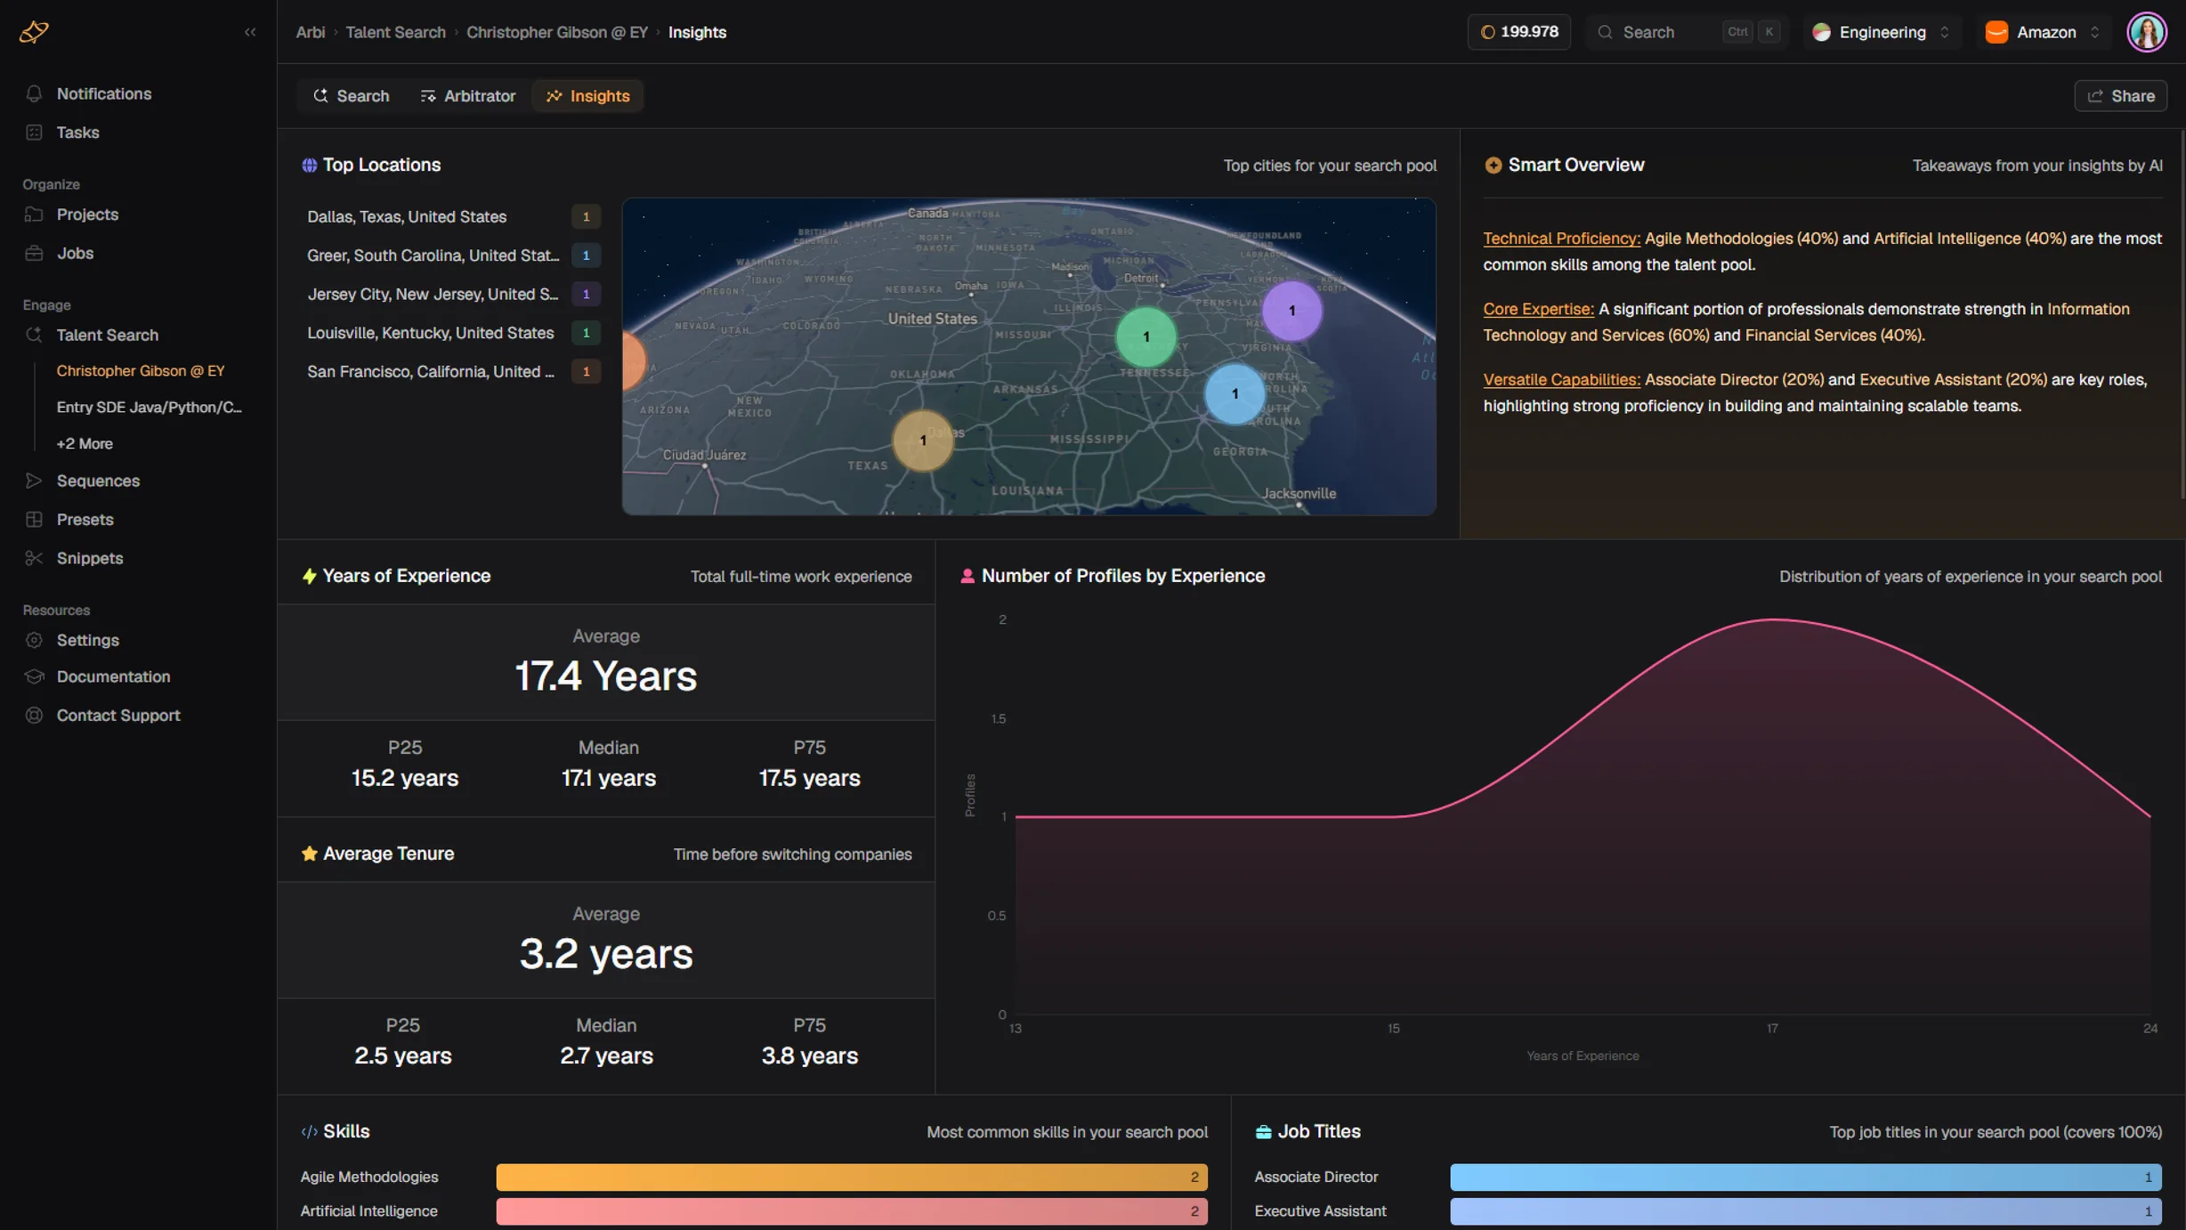Select Entry SDE Java/Python search item
2186x1230 pixels.
coord(150,408)
